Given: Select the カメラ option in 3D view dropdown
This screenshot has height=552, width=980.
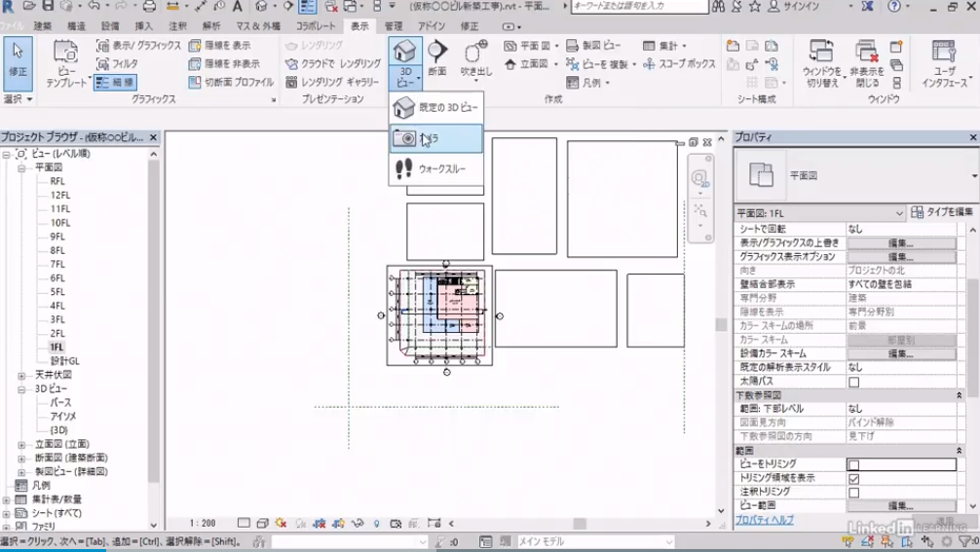Looking at the screenshot, I should [434, 139].
